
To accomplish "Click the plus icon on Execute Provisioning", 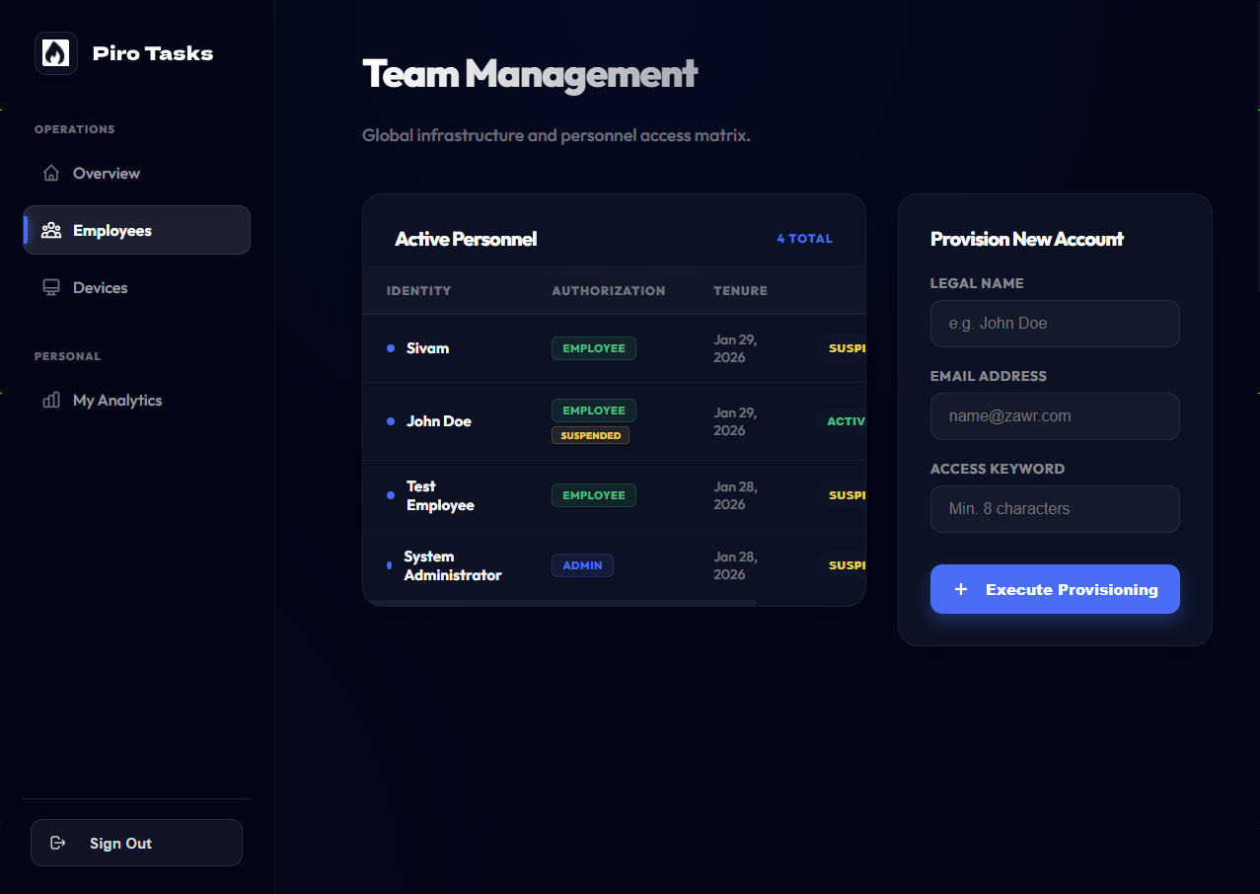I will (961, 589).
